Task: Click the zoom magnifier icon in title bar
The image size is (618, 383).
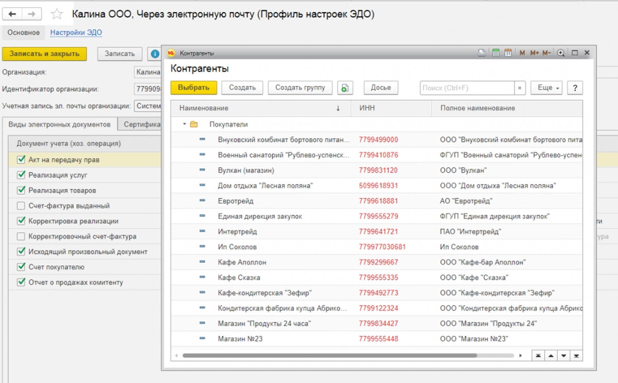Action: 561,53
